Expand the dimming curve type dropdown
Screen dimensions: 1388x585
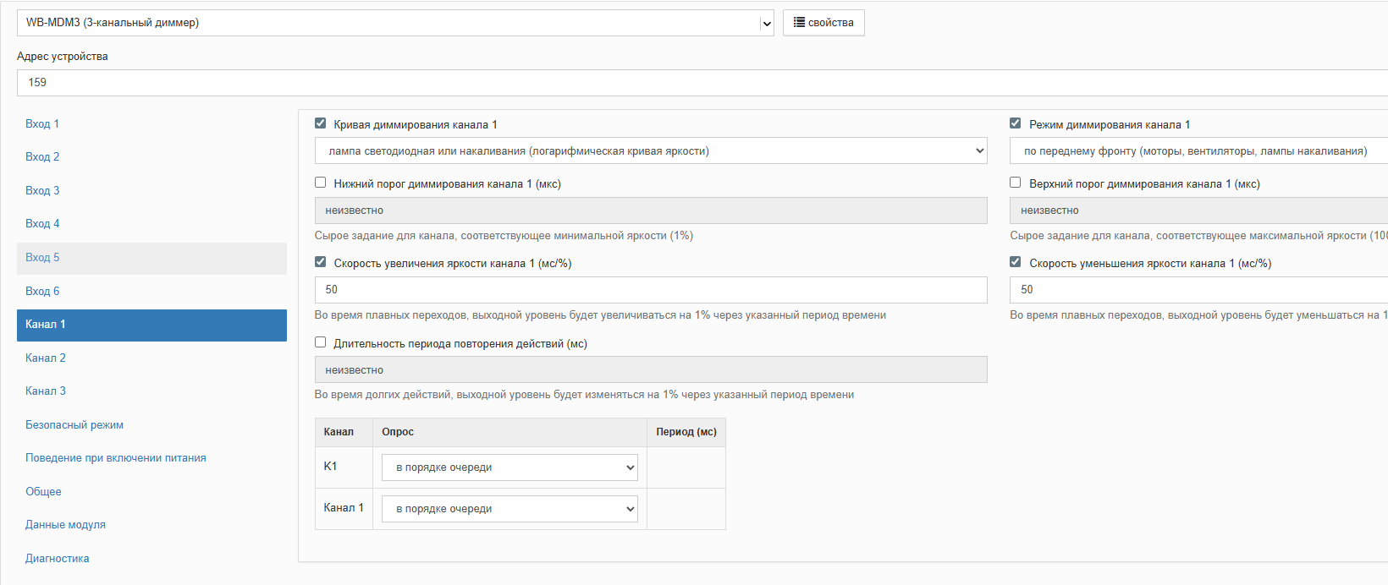click(x=650, y=151)
